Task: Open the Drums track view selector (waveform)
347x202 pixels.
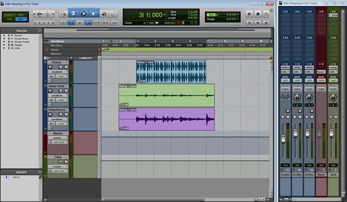Action: point(58,72)
